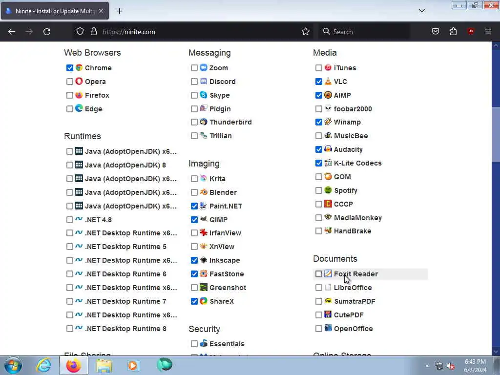The height and width of the screenshot is (375, 500).
Task: Check the foobar2000 checkbox
Action: [318, 109]
